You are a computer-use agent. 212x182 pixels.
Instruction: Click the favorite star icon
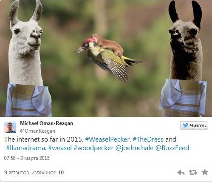[205, 172]
